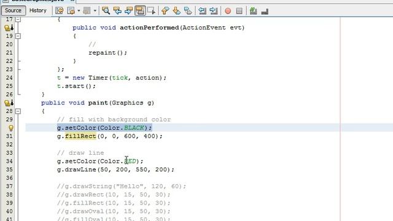Viewport: 393px width, 221px height.
Task: Click the Uncomment lines icon
Action: coord(265,11)
